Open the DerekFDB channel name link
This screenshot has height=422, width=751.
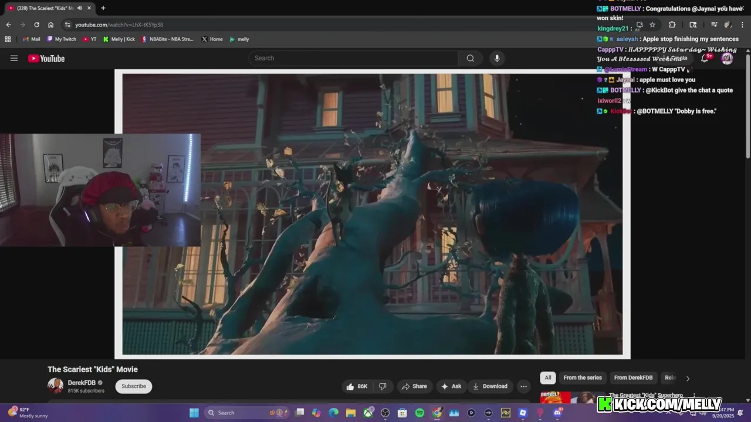[x=82, y=383]
